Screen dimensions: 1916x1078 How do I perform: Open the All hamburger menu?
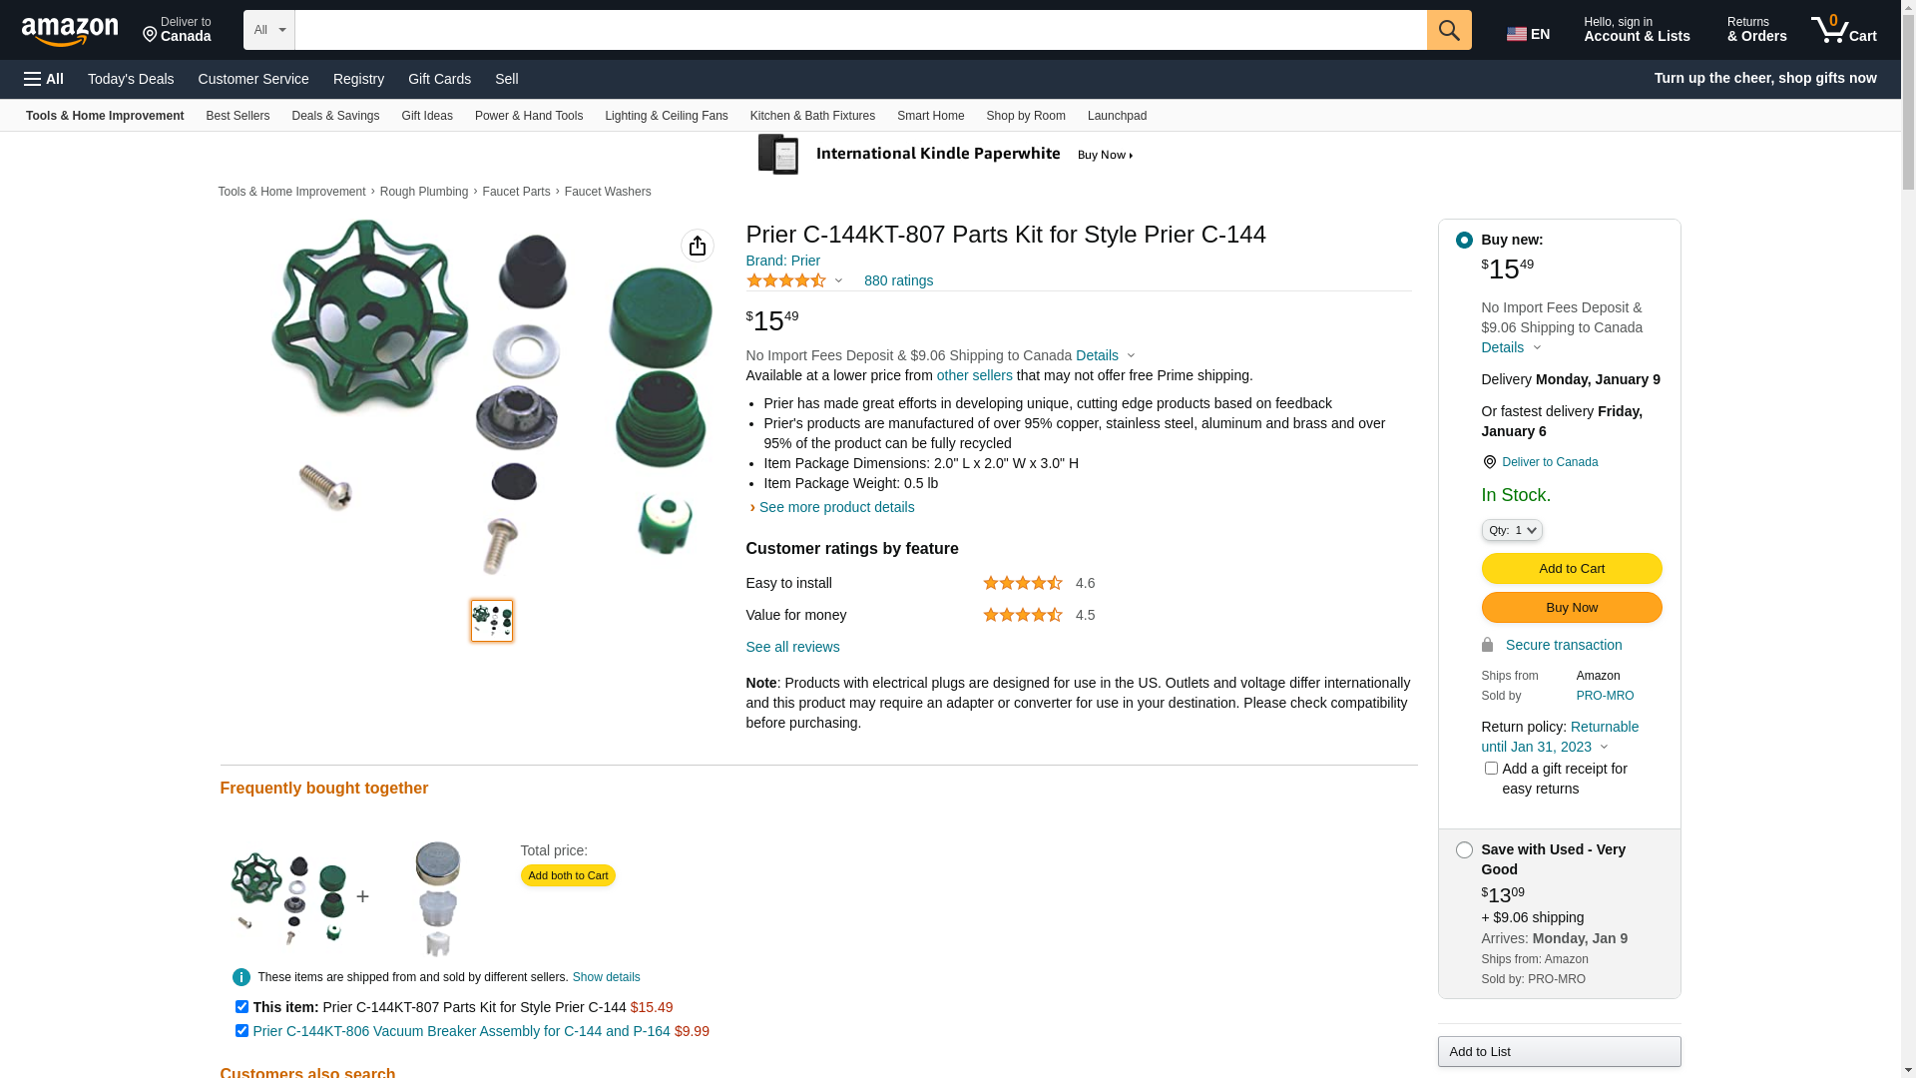[44, 79]
